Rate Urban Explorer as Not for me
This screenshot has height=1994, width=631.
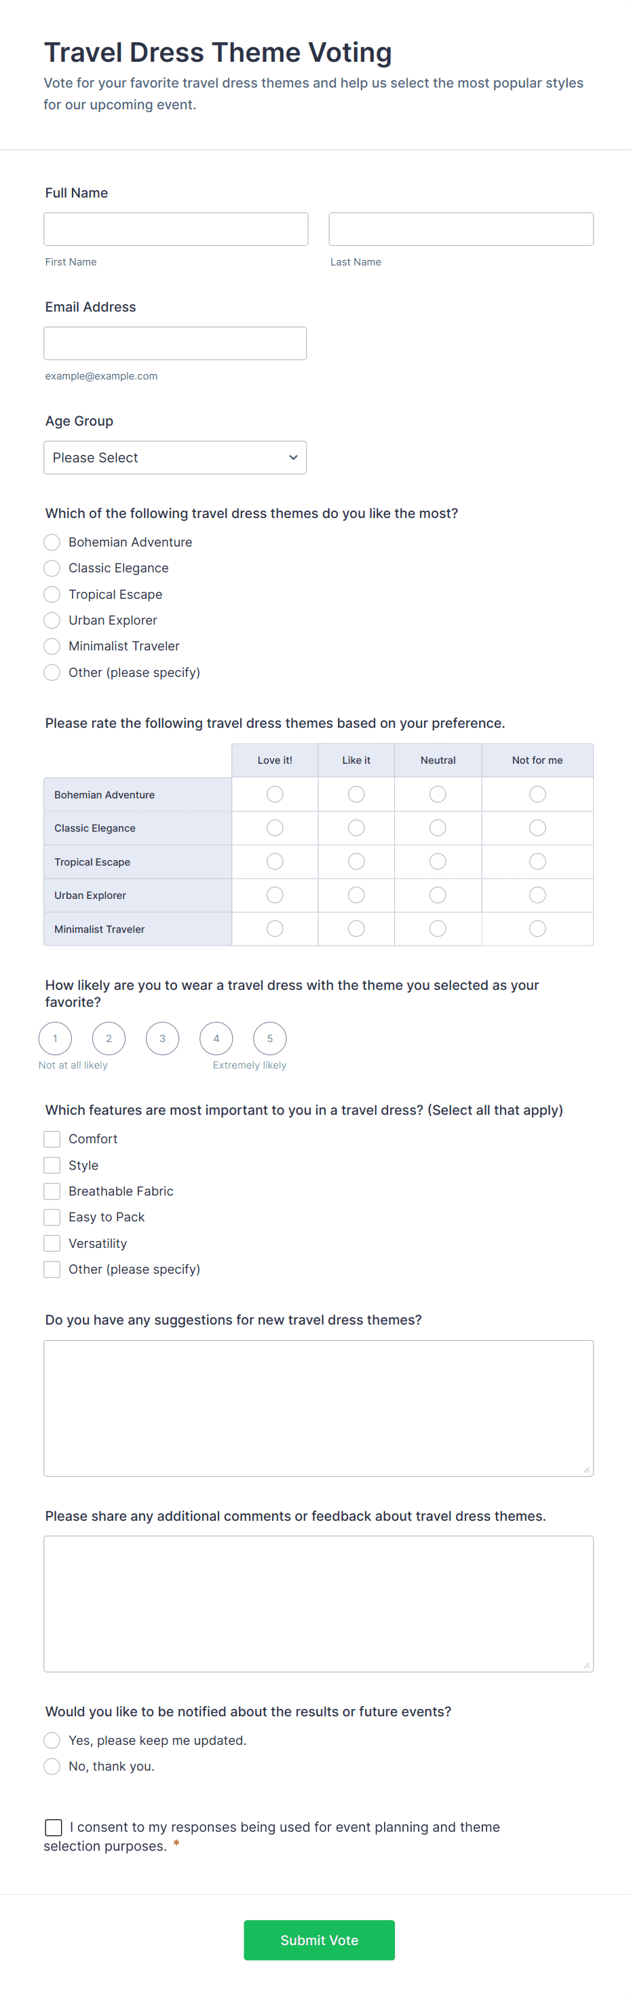point(537,896)
